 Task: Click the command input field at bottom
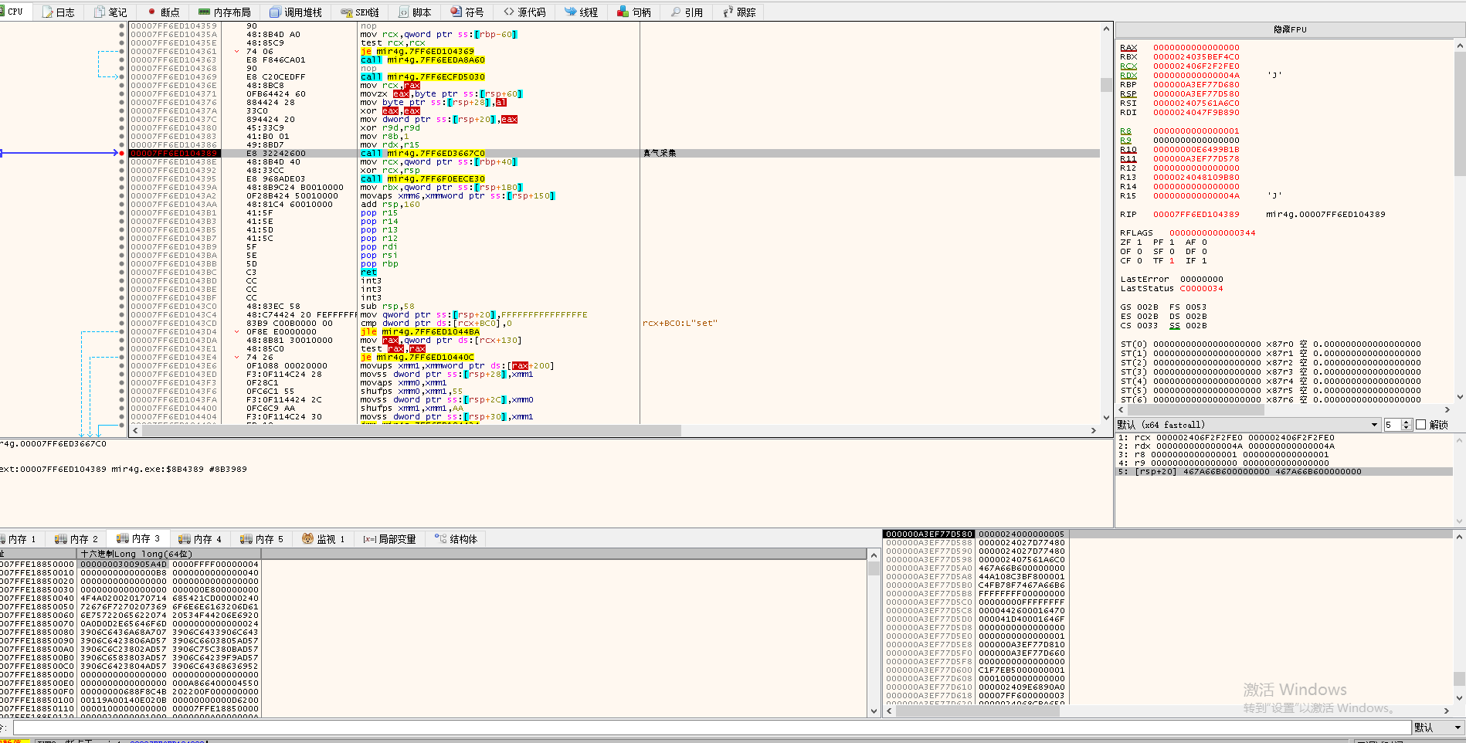click(x=711, y=728)
